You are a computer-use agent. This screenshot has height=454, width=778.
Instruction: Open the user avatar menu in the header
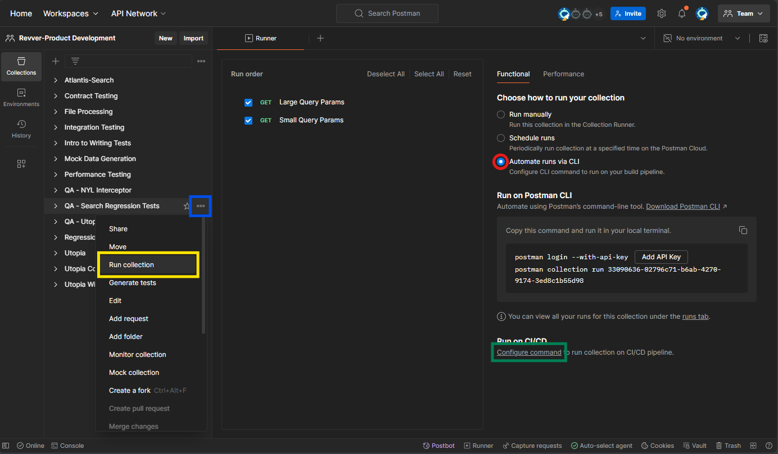coord(702,13)
